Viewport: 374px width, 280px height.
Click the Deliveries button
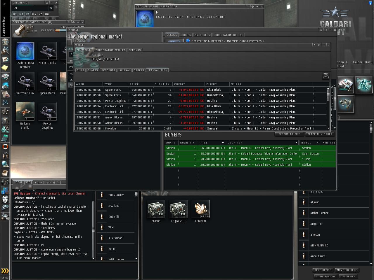pyautogui.click(x=348, y=276)
